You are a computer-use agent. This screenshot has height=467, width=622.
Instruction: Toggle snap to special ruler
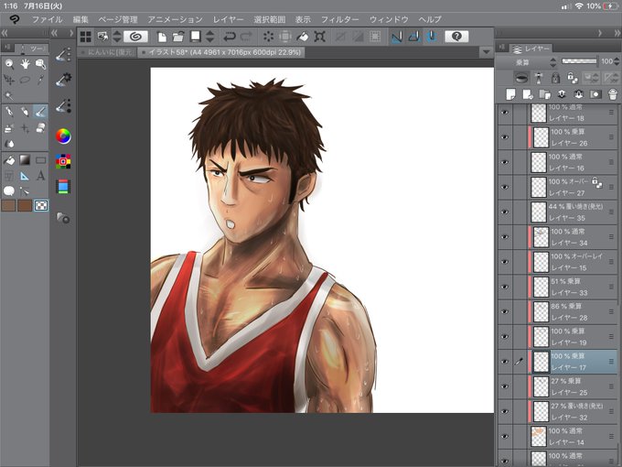pos(414,37)
